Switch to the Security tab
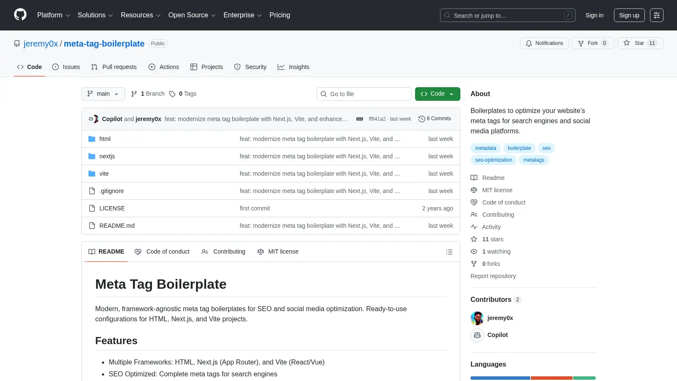 tap(250, 67)
